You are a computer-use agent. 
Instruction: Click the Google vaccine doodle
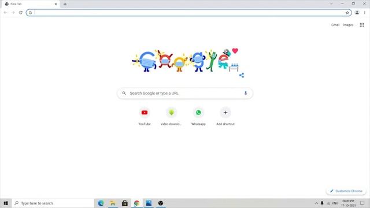click(186, 60)
